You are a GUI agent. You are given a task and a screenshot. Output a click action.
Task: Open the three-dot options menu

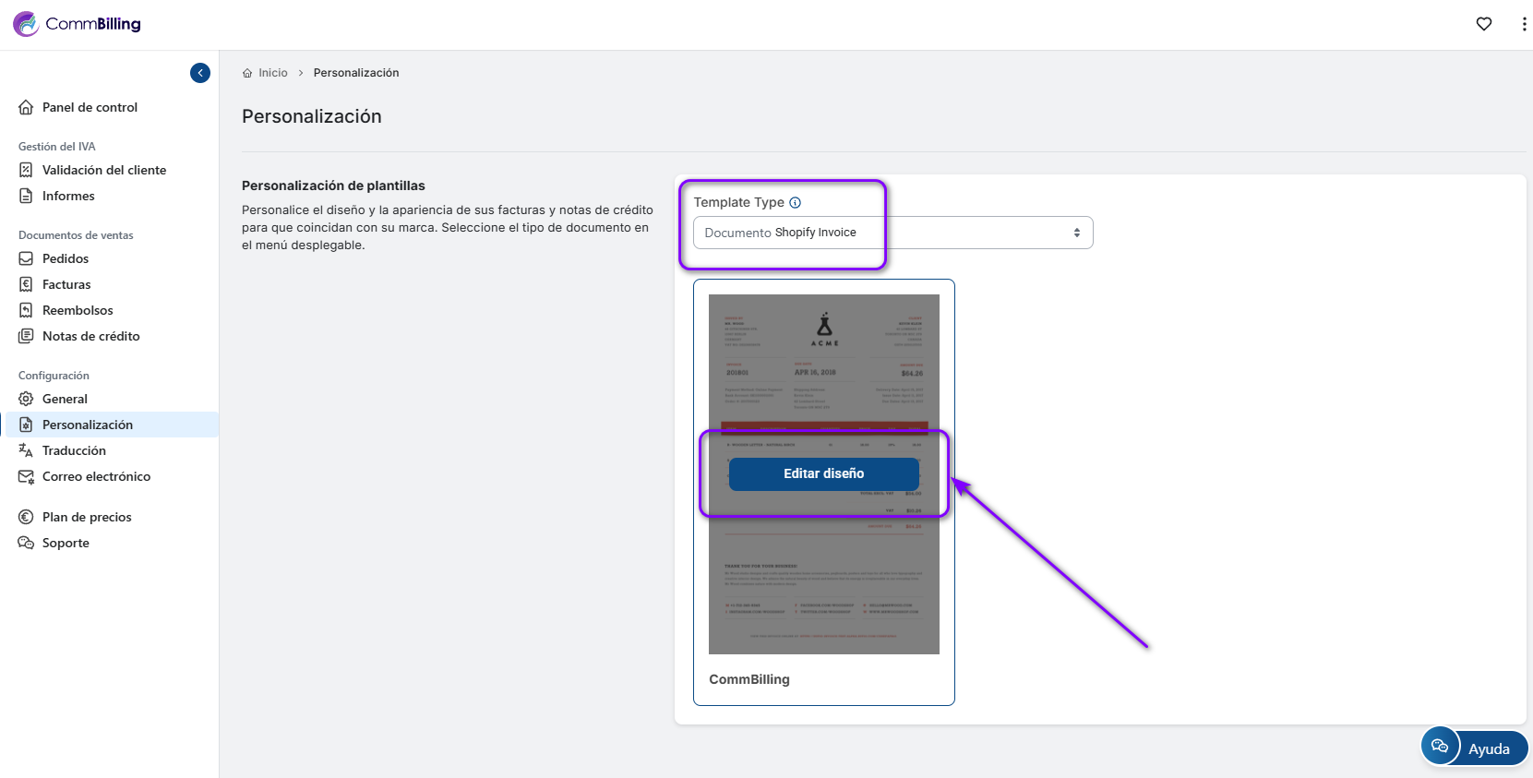coord(1523,24)
